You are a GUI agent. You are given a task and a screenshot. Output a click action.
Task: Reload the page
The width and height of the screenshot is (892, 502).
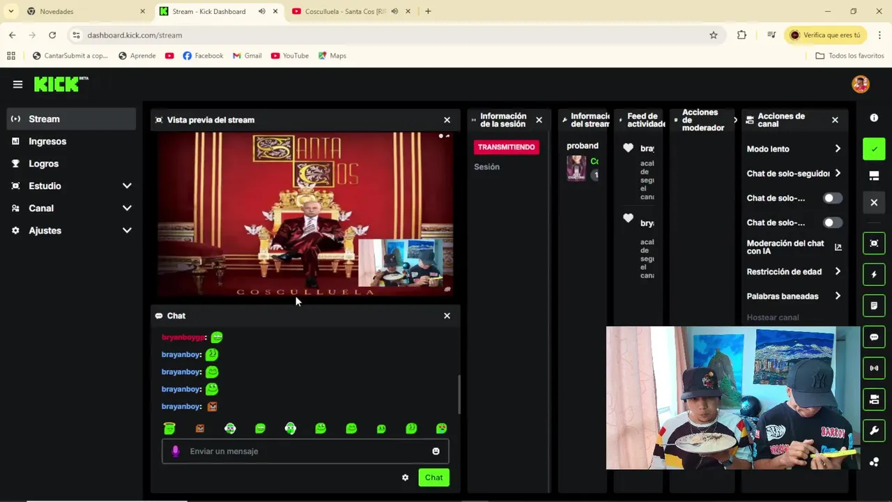(52, 35)
